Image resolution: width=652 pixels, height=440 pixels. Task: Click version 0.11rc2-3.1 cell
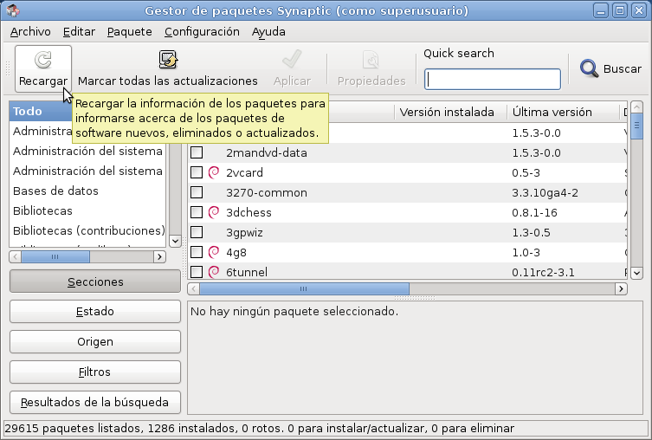pos(543,272)
